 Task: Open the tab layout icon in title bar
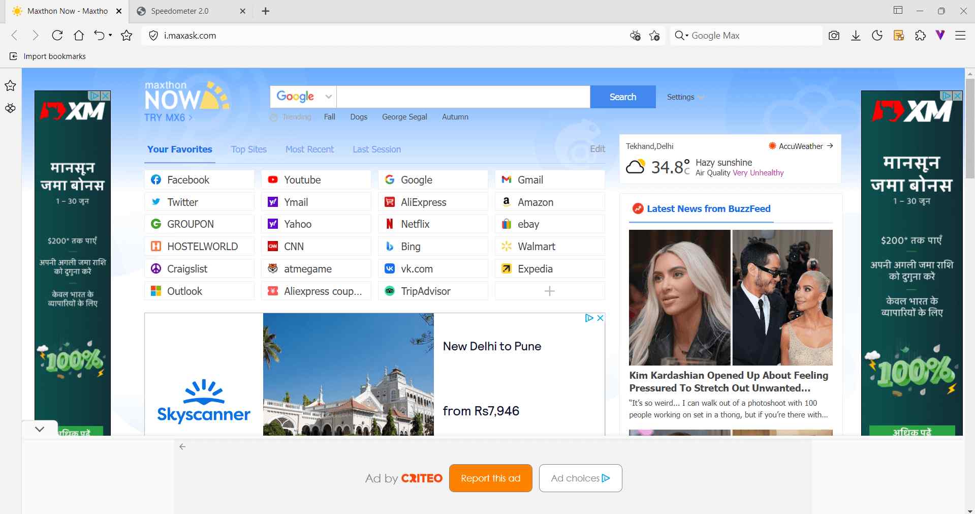click(x=898, y=10)
